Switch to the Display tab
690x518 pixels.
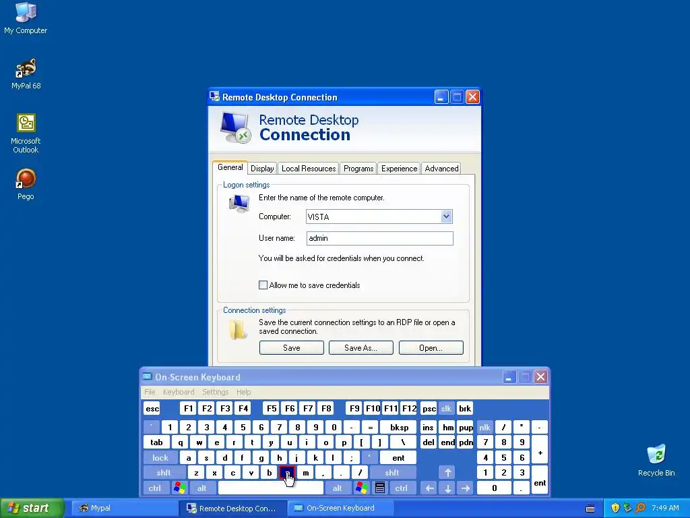tap(262, 168)
